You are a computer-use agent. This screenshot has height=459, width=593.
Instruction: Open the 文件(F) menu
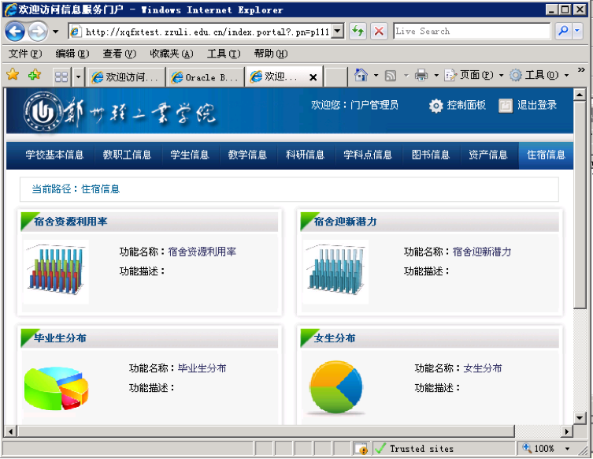(x=25, y=54)
